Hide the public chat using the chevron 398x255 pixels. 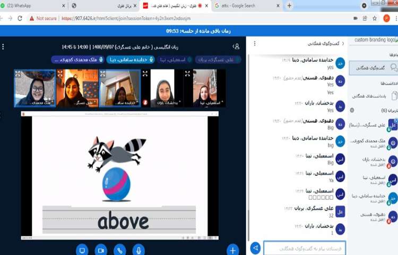[x=343, y=44]
